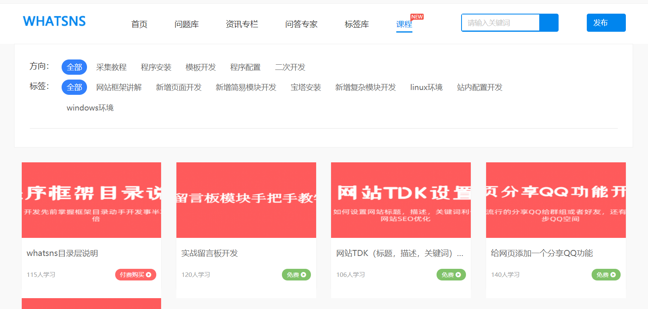Screen dimensions: 648x309
Task: Select 全部 in the 标签 filter row
Action: tap(74, 87)
